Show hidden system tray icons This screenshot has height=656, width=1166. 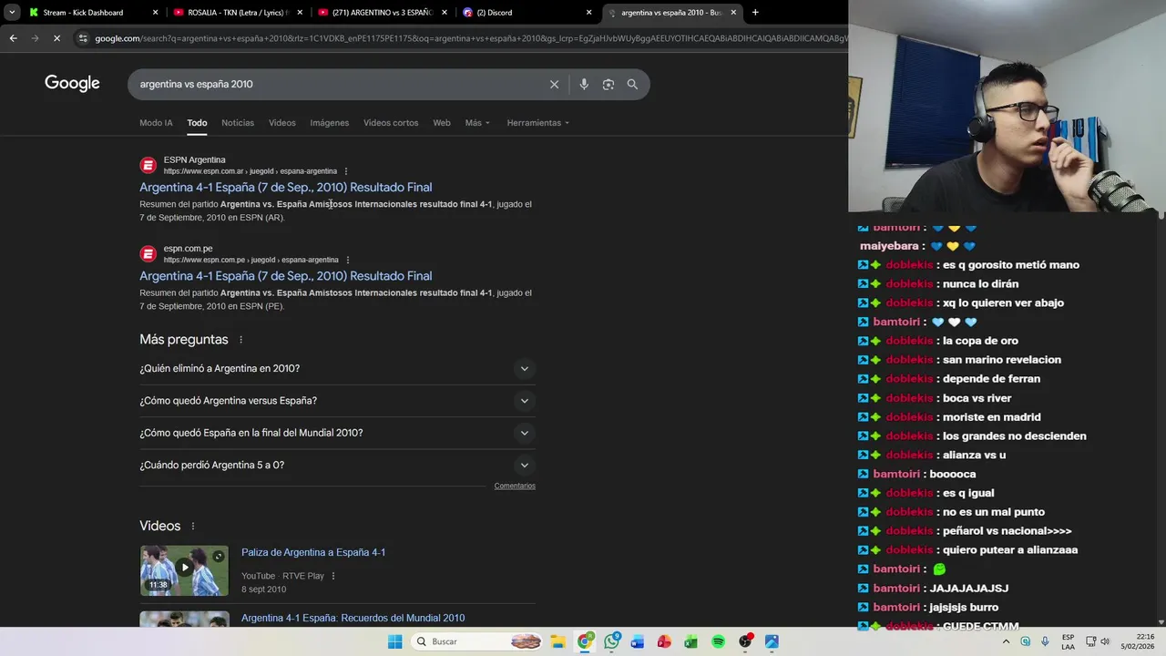coord(1007,641)
